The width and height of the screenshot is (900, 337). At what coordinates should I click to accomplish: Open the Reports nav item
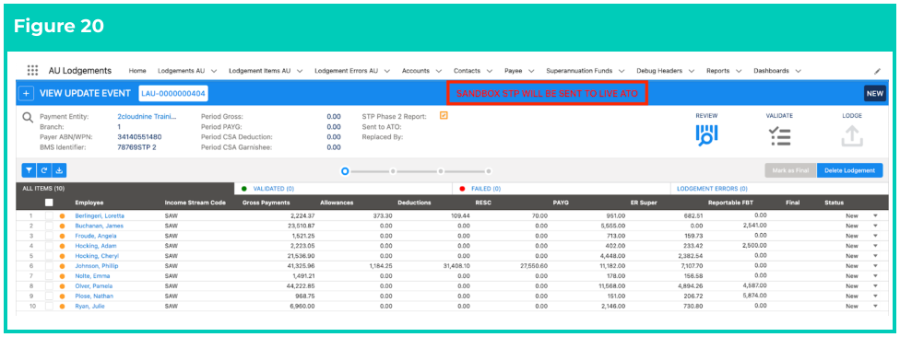pyautogui.click(x=717, y=71)
